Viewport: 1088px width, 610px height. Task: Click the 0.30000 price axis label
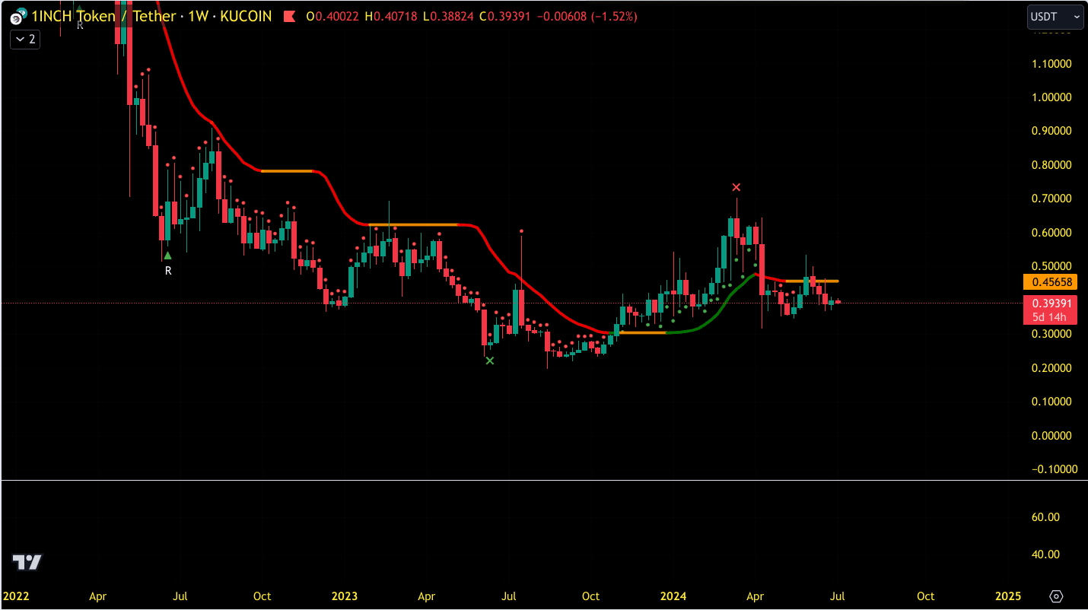(x=1051, y=334)
